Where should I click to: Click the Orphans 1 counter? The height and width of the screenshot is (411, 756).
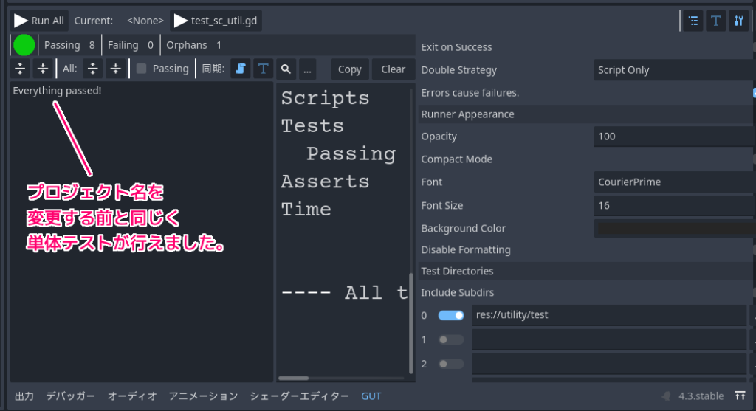pyautogui.click(x=194, y=45)
